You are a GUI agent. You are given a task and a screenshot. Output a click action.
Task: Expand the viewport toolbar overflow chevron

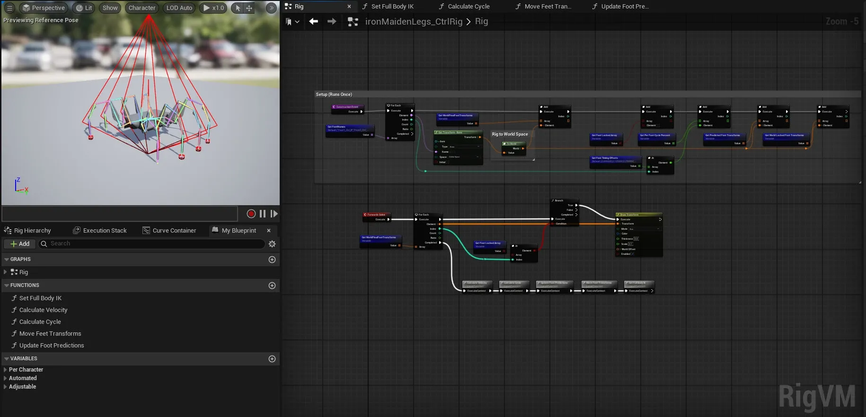(271, 8)
